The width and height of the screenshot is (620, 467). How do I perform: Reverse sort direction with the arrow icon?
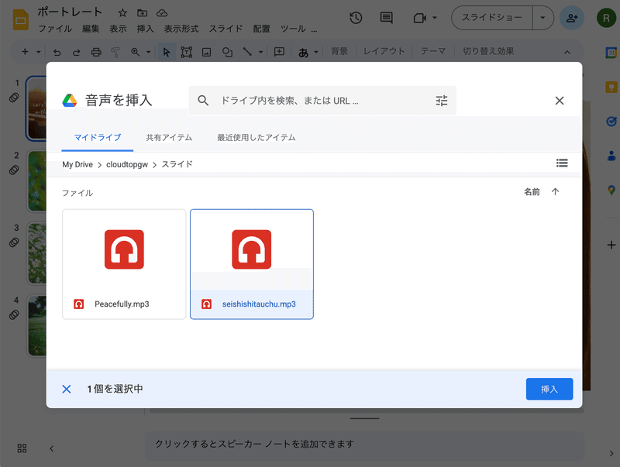coord(555,192)
